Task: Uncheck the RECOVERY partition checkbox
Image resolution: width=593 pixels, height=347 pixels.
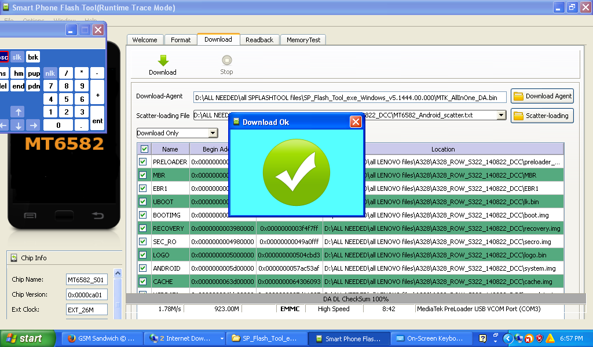Action: (x=143, y=228)
